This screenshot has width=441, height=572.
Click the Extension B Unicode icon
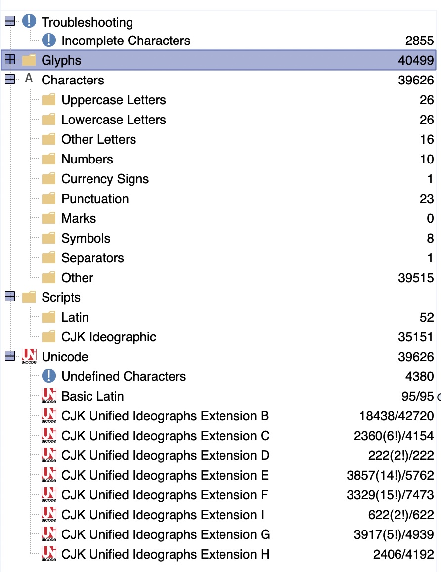pos(49,415)
